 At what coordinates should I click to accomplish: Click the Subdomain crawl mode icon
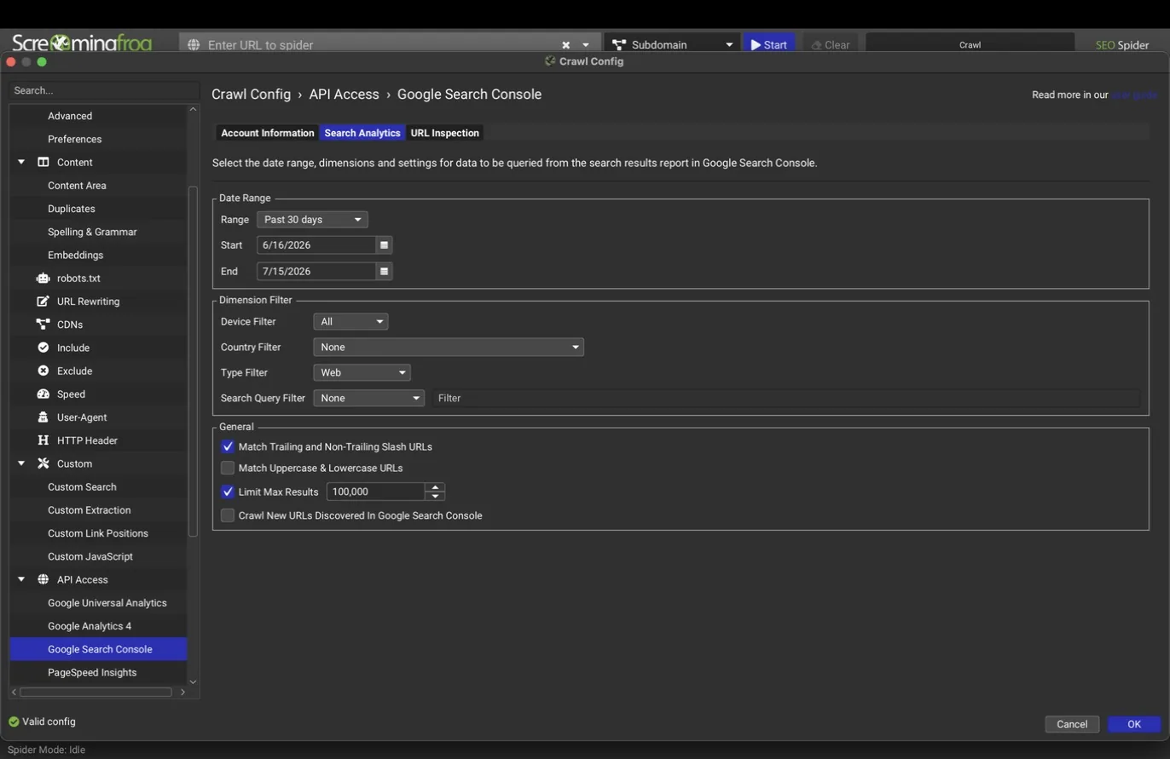[619, 44]
